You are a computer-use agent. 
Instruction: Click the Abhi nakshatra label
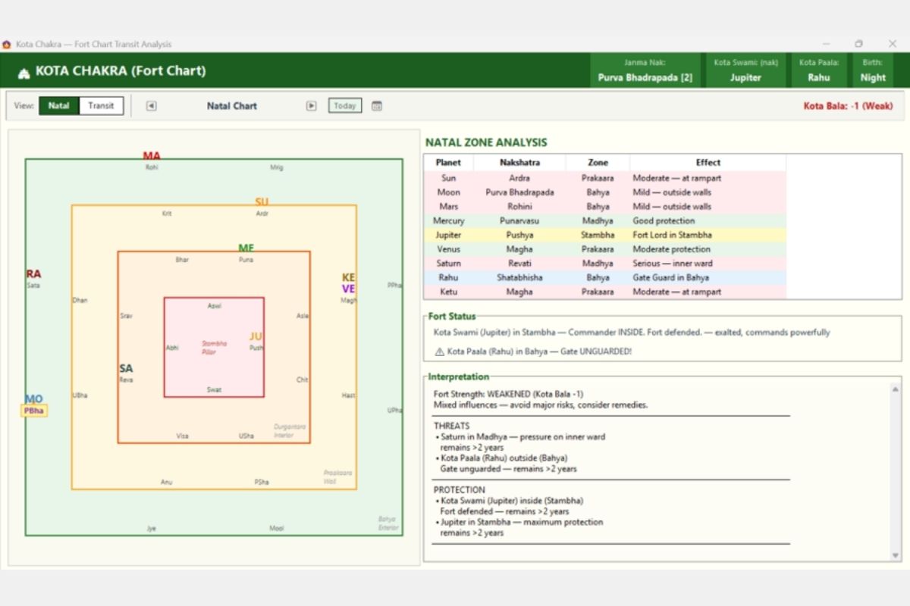(172, 348)
